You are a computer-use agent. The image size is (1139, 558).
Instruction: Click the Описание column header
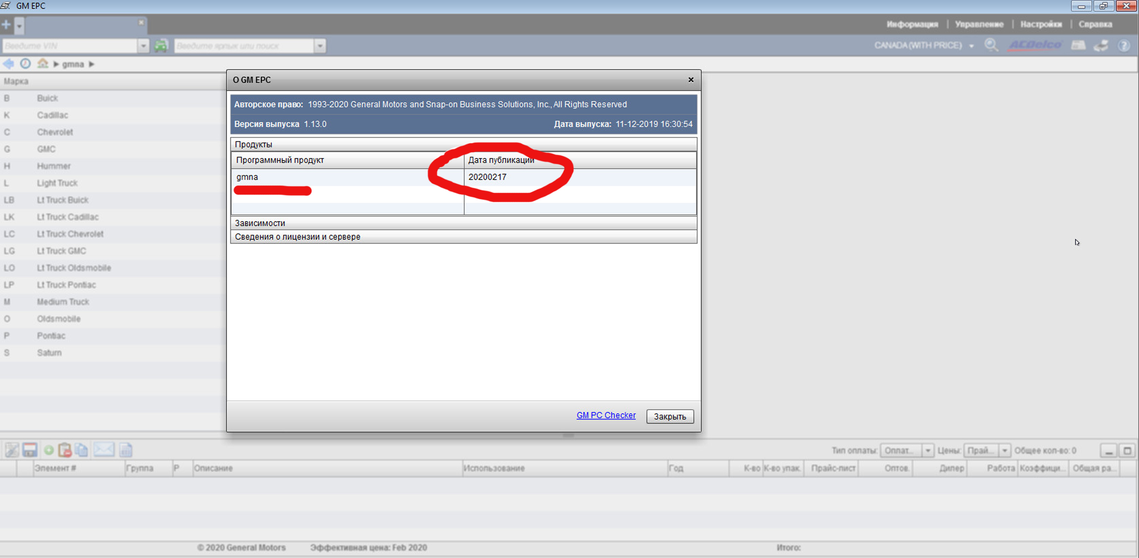coord(328,468)
